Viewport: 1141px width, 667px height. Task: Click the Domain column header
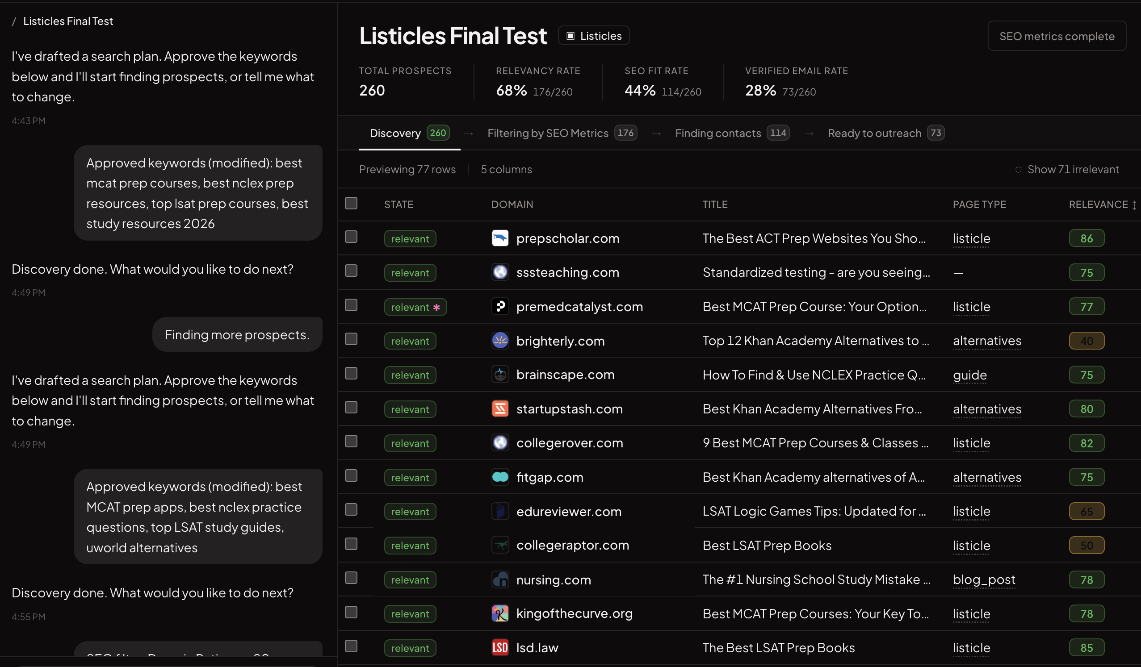(x=512, y=204)
